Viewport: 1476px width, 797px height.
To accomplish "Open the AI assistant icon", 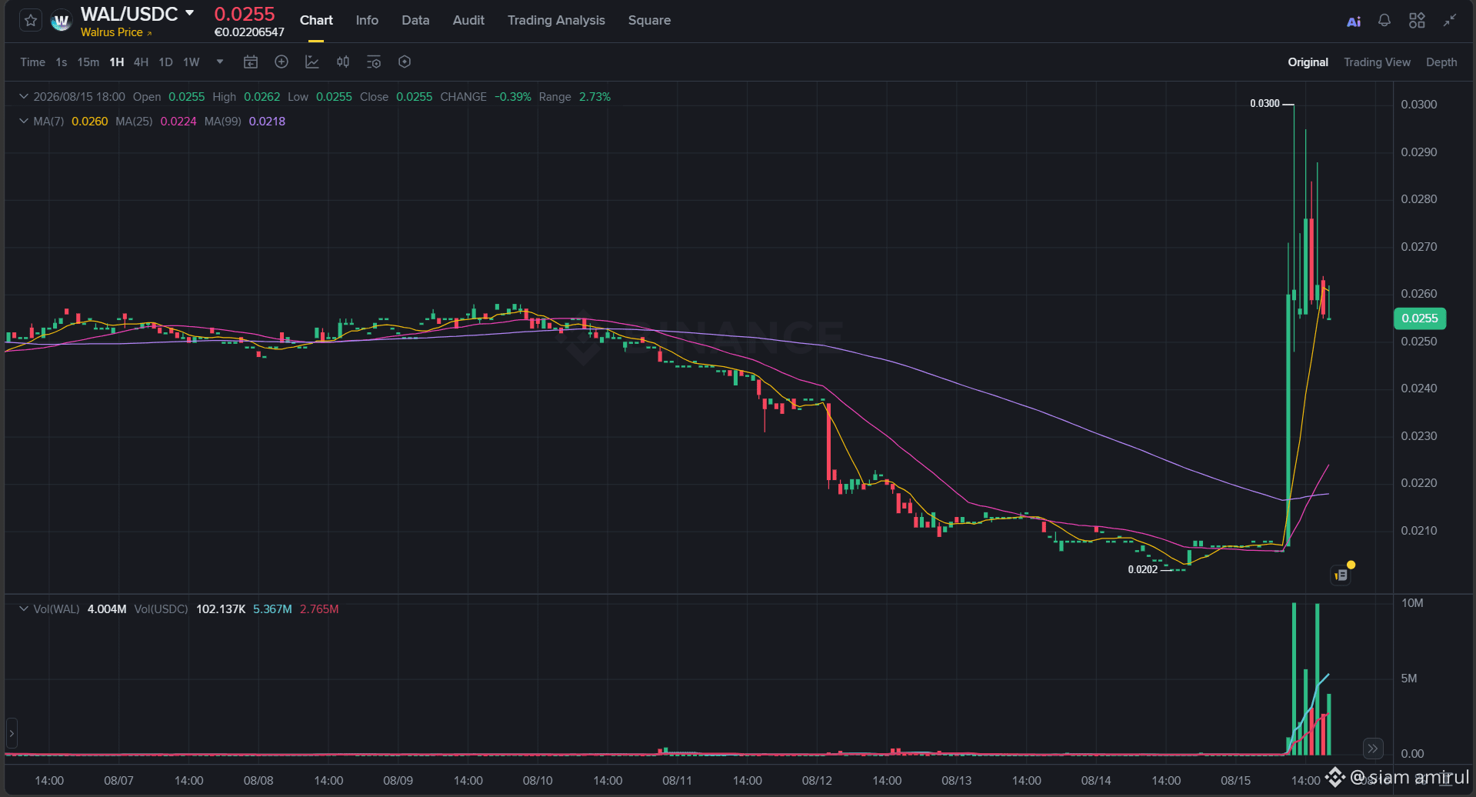I will point(1354,21).
